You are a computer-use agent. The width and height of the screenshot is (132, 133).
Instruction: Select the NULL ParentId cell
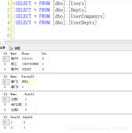pyautogui.click(x=29, y=82)
